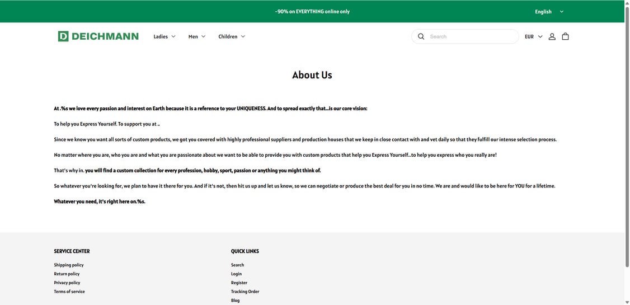Open the Terms of service link
Screen dimensions: 630x305
[x=69, y=292]
